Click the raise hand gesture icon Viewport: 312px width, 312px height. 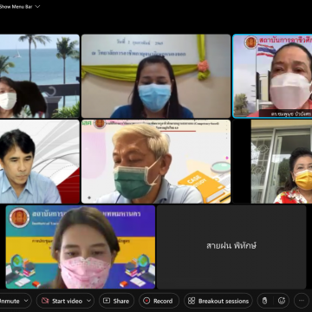pyautogui.click(x=264, y=301)
